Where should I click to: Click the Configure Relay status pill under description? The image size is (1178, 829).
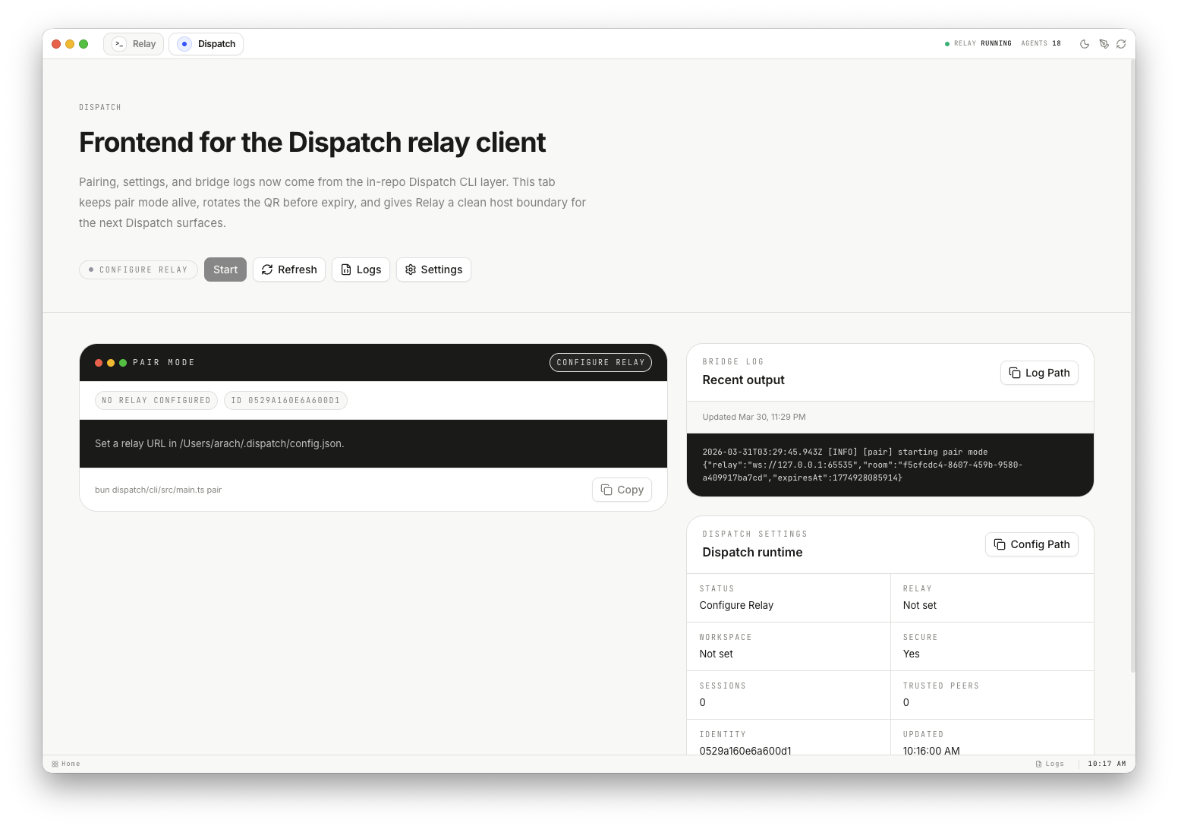(138, 270)
